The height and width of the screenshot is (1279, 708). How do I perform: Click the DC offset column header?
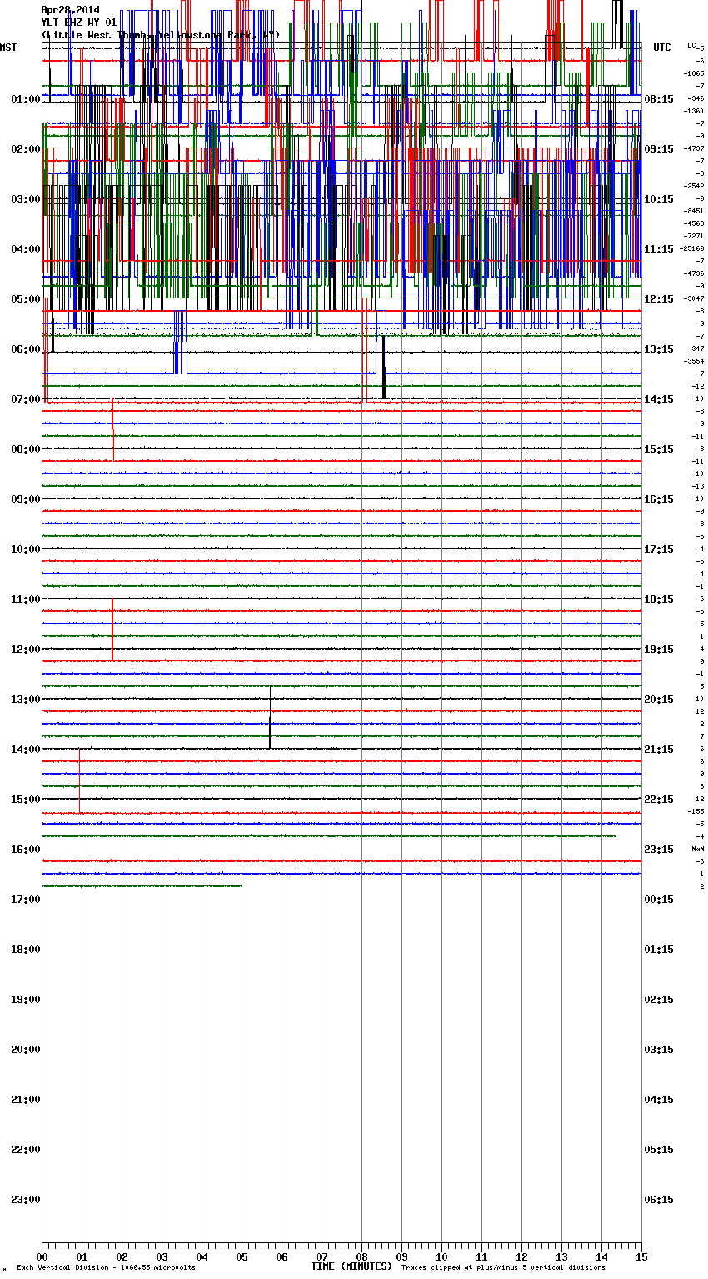tap(691, 45)
